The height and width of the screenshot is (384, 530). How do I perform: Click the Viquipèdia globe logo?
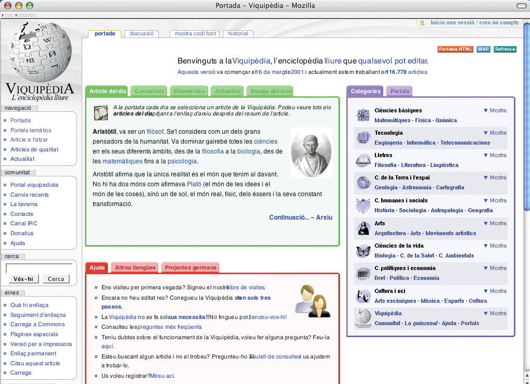coord(40,52)
